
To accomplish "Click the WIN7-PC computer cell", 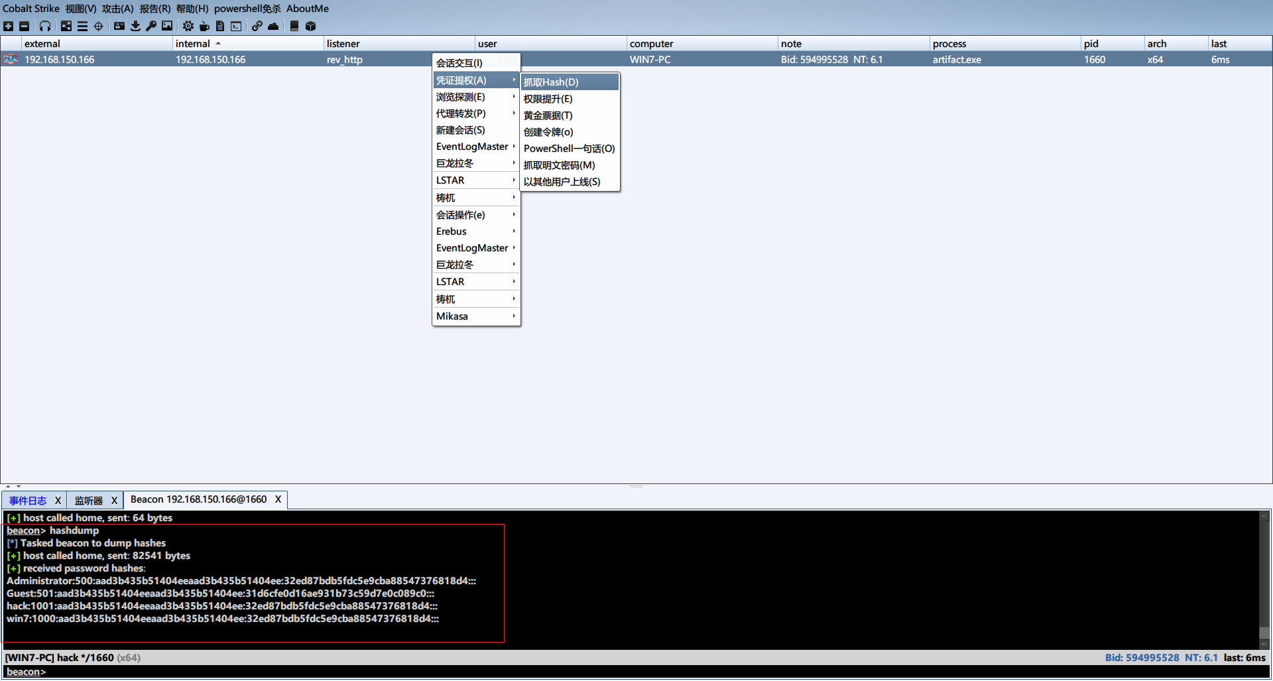I will tap(702, 60).
